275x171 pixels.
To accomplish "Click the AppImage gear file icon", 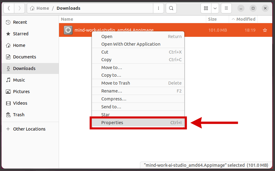I will pyautogui.click(x=68, y=30).
